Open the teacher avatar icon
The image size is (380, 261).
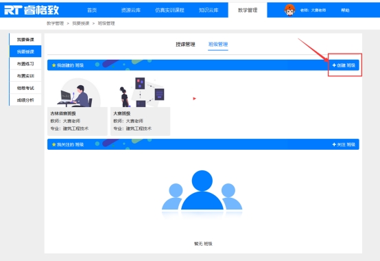[x=289, y=10]
